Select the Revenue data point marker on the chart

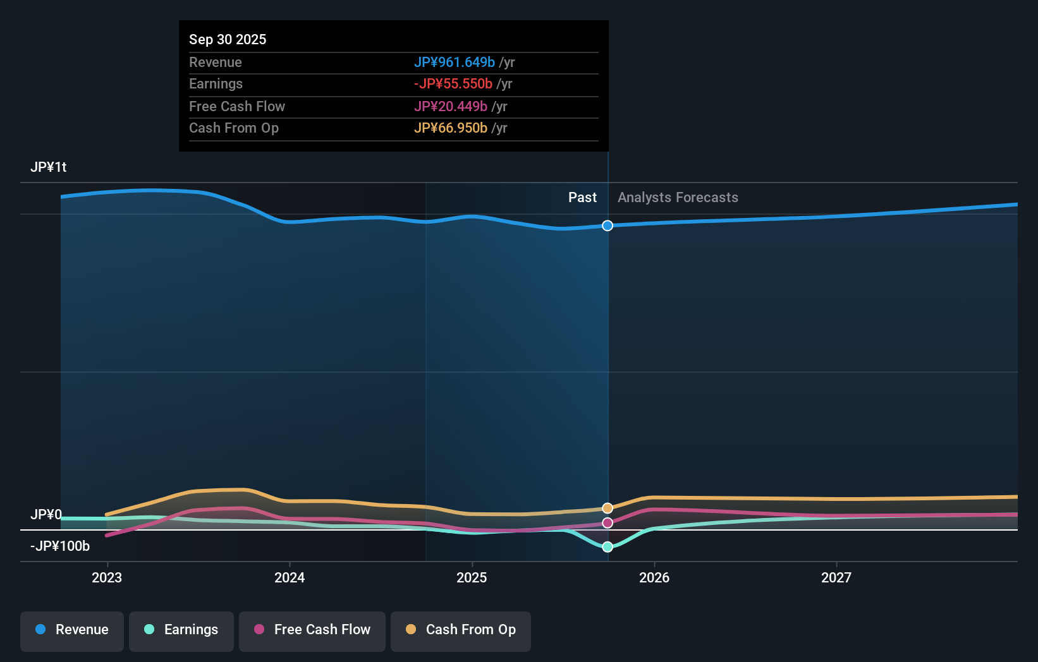607,226
